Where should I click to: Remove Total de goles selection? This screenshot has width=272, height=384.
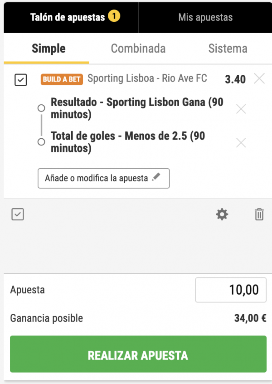point(241,143)
